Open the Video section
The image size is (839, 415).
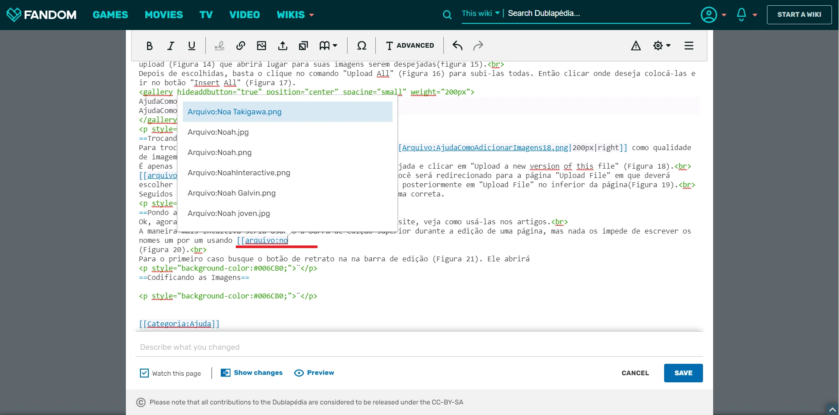pos(245,15)
